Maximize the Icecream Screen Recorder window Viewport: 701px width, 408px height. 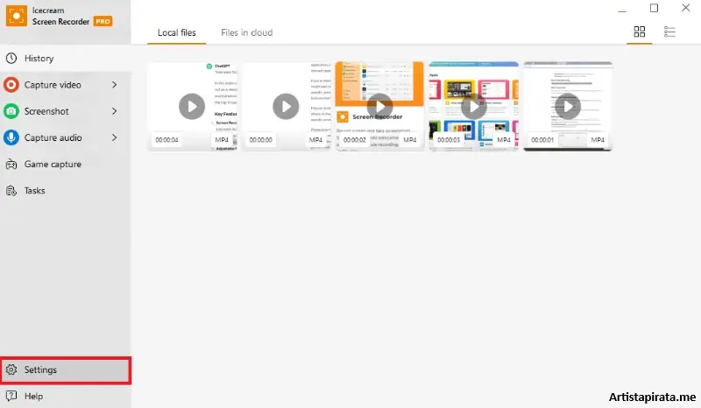tap(654, 8)
